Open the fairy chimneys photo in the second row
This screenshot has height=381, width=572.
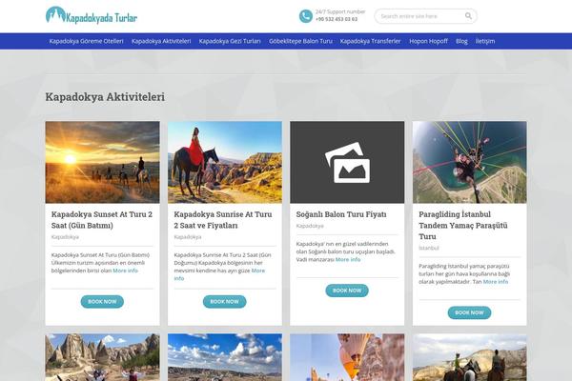tap(103, 357)
